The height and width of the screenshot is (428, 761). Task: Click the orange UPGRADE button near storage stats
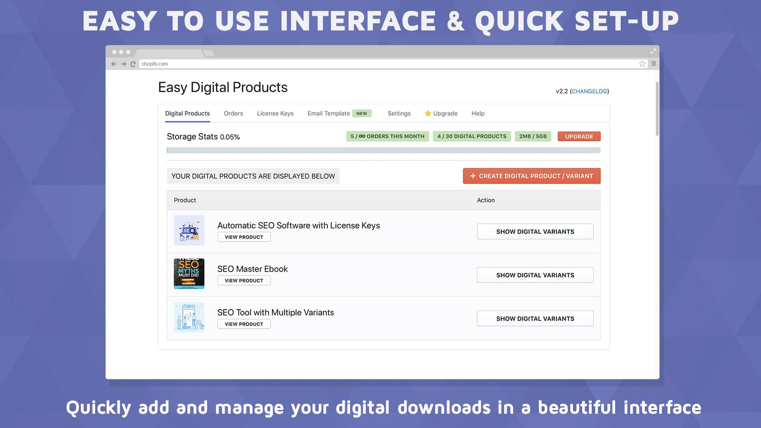click(x=579, y=136)
